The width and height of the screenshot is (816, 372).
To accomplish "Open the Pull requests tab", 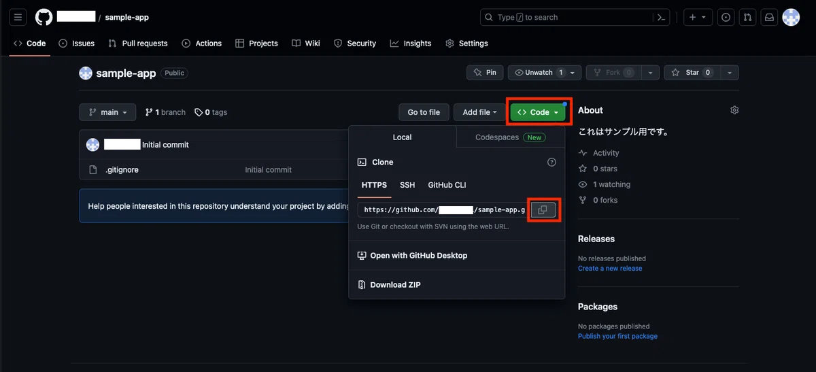I will pos(138,44).
